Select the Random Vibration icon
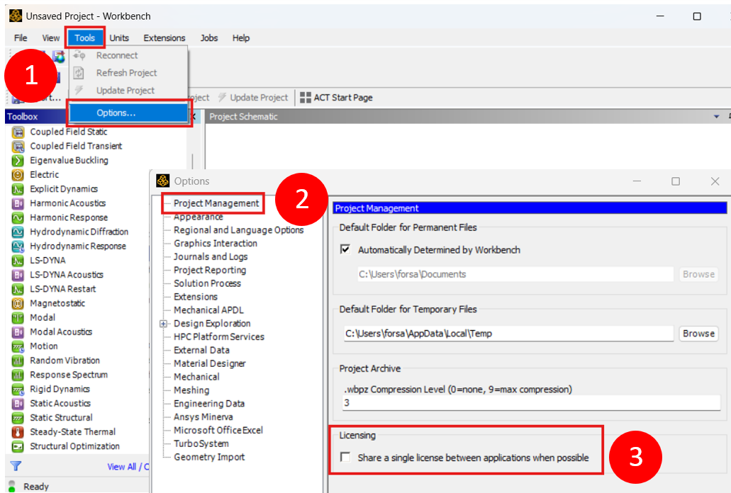The height and width of the screenshot is (493, 731). [18, 361]
